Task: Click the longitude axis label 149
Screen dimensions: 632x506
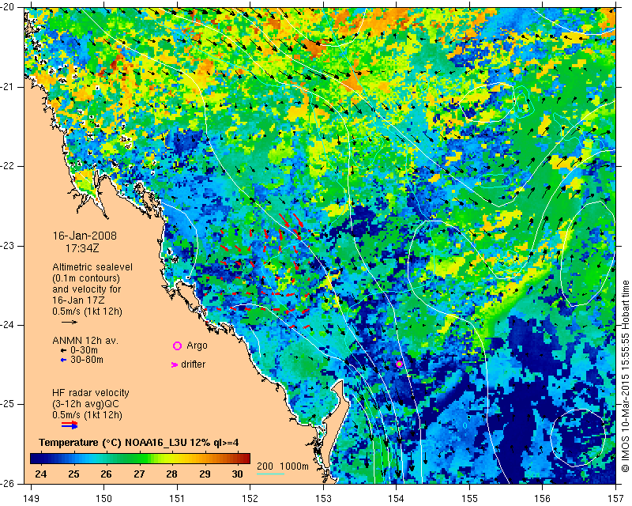Action: [x=32, y=499]
